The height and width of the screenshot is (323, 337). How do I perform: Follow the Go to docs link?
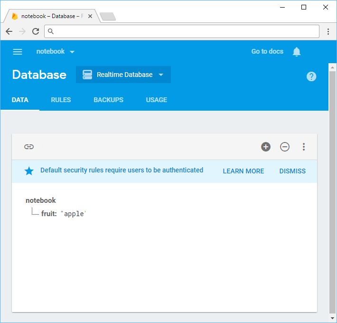tap(267, 51)
